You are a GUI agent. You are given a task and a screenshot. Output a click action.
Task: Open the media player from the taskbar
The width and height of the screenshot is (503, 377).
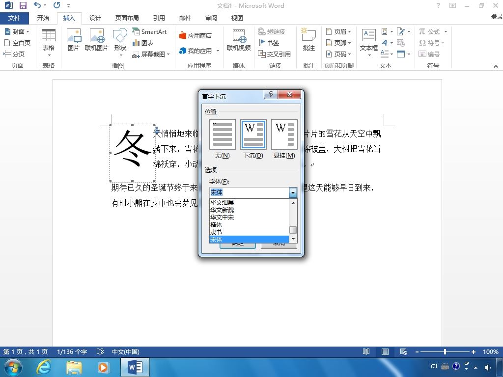tap(103, 367)
